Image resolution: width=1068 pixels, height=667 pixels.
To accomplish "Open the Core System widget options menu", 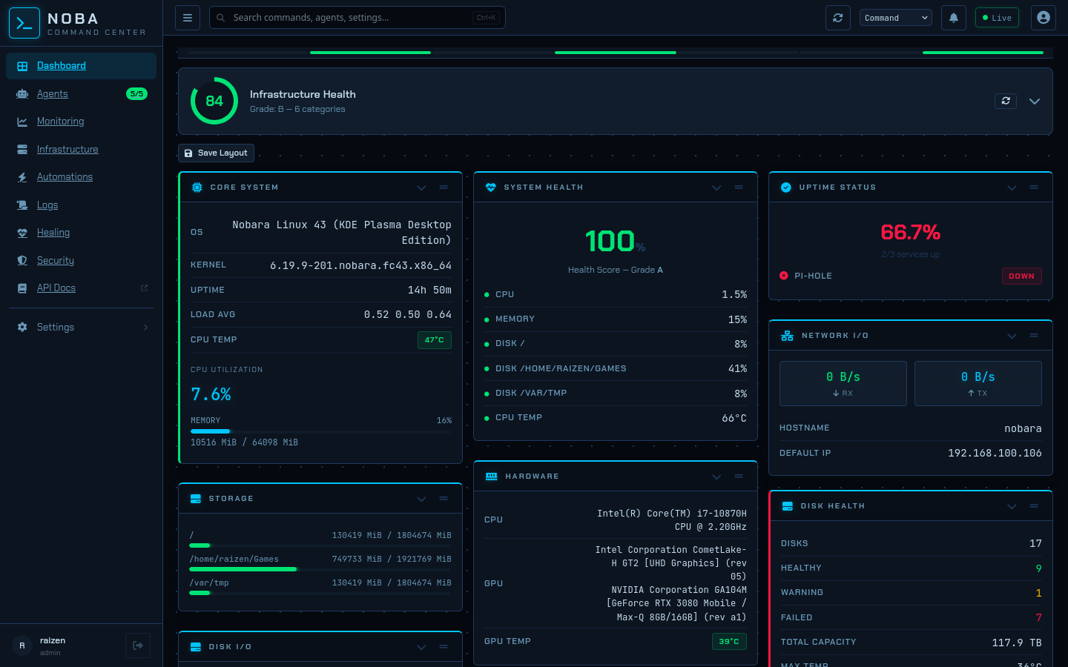I will [x=444, y=188].
